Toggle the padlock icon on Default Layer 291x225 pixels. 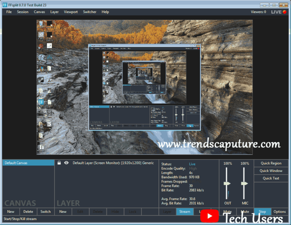59,163
